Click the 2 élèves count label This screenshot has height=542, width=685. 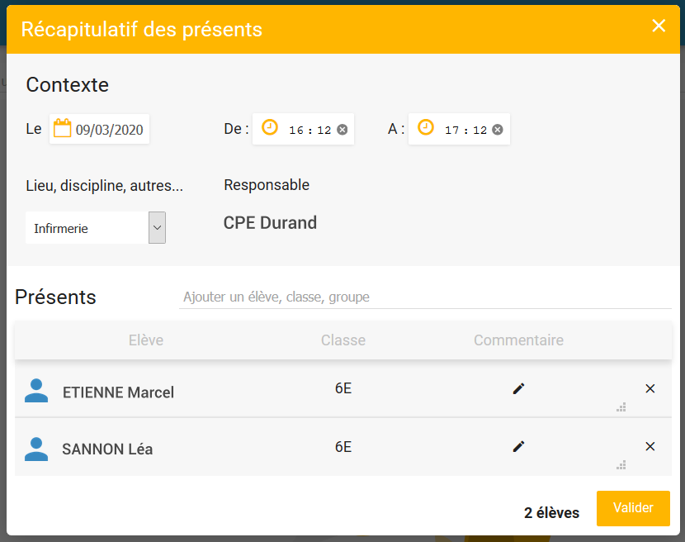552,513
